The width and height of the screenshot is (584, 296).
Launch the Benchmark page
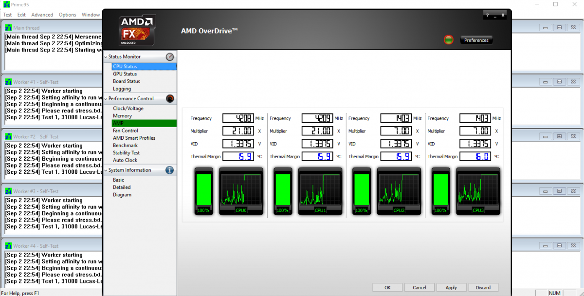pyautogui.click(x=125, y=145)
